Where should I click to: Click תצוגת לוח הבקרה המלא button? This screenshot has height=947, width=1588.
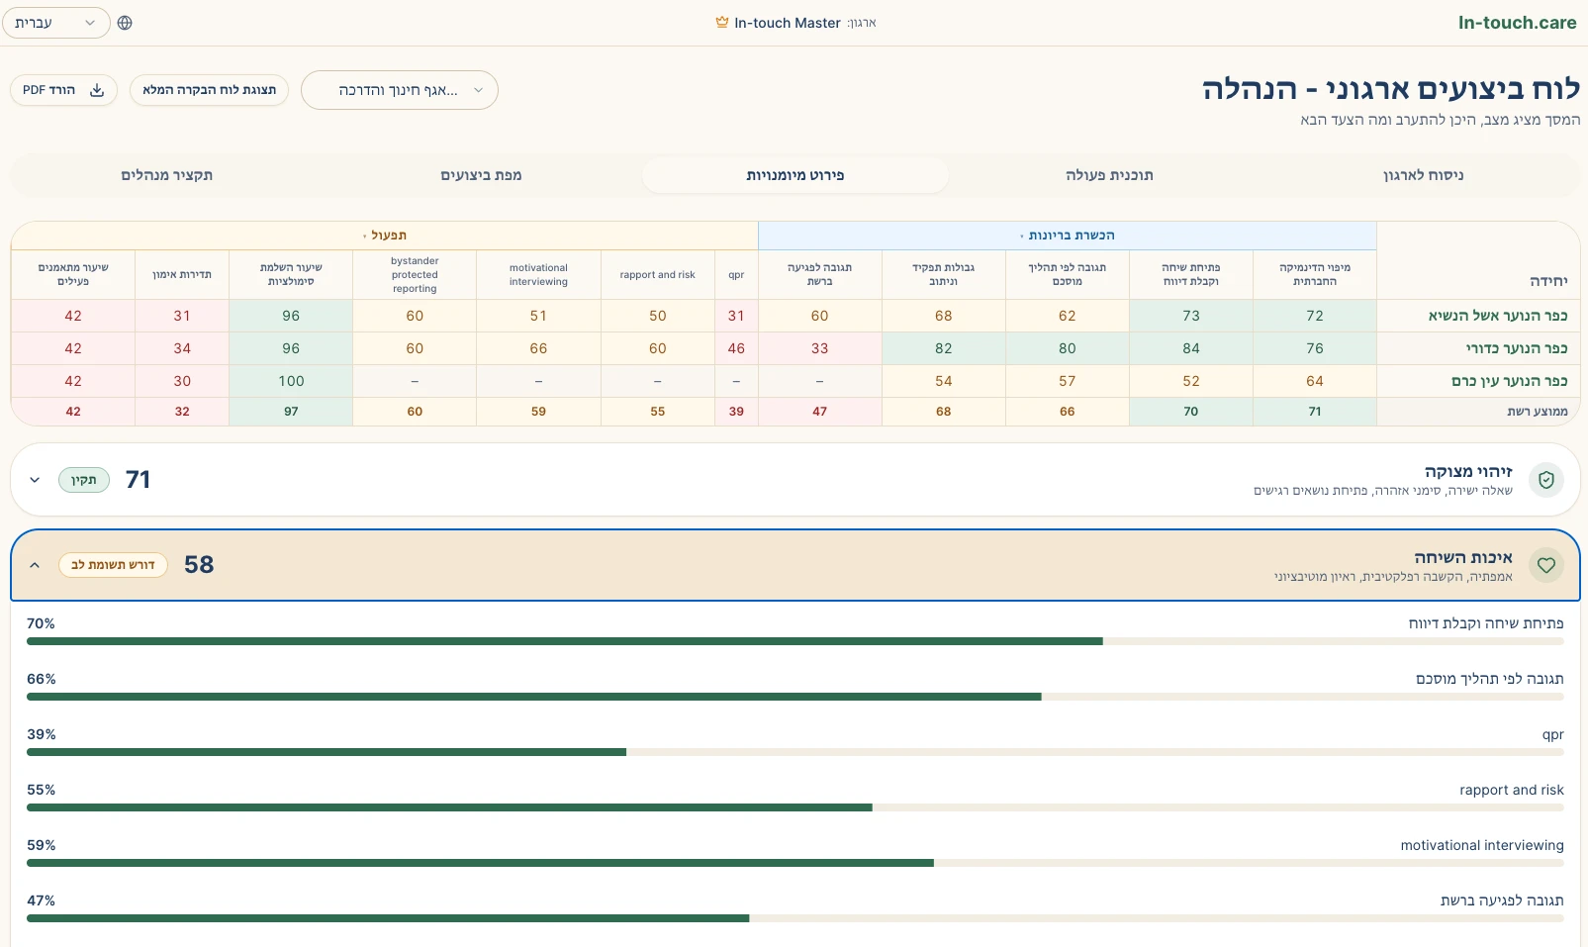click(x=209, y=90)
